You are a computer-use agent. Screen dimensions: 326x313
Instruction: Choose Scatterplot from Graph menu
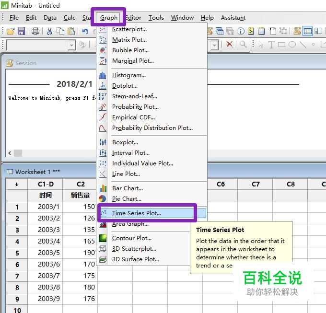pos(152,29)
